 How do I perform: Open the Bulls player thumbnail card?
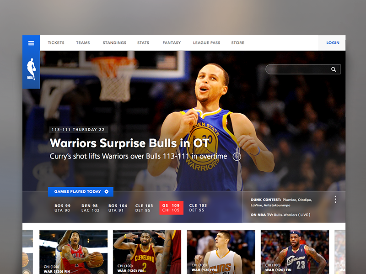coord(74,252)
